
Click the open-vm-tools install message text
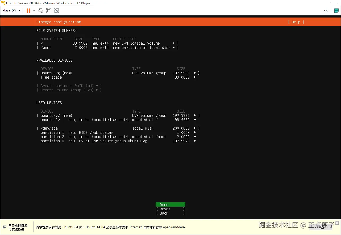[x=111, y=227]
